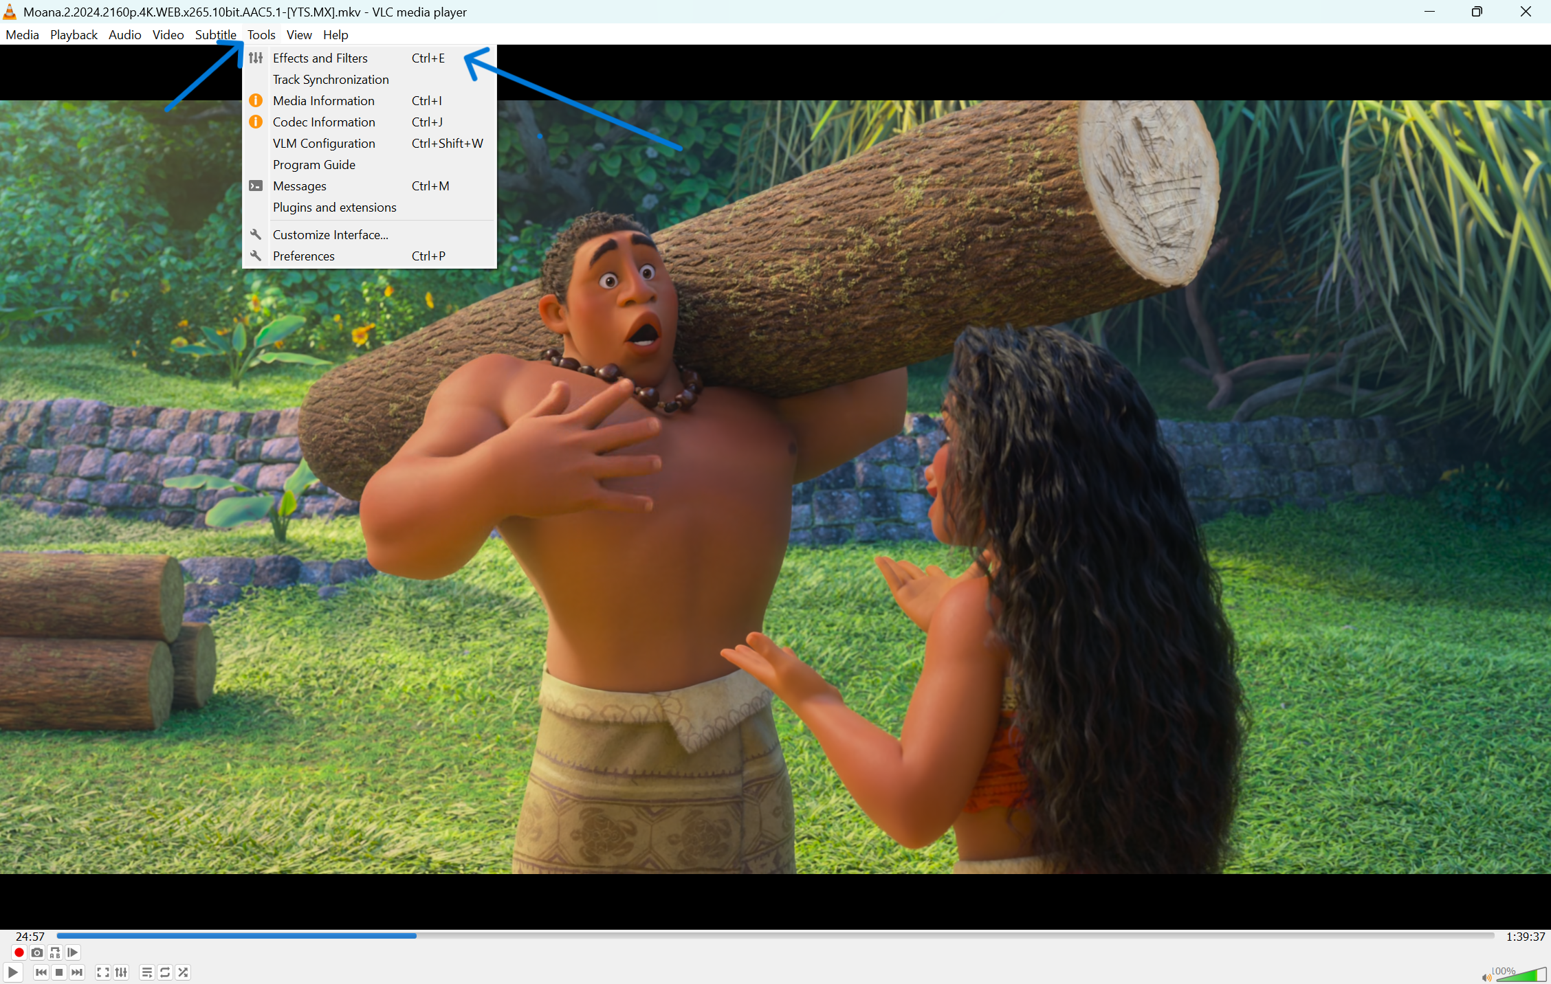Click the A-B loop button
The height and width of the screenshot is (984, 1551).
tap(55, 952)
